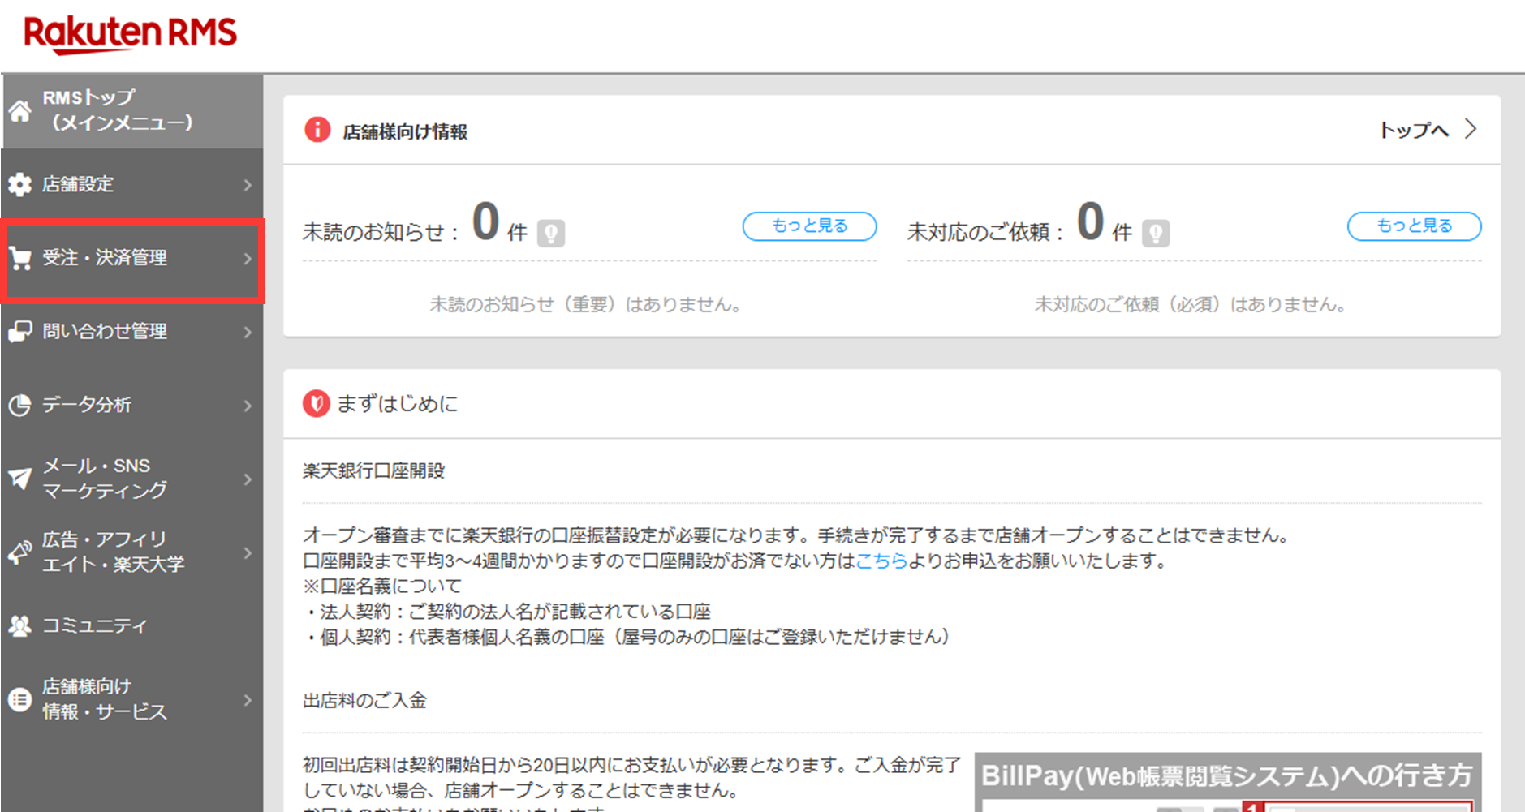The height and width of the screenshot is (812, 1525).
Task: Open メール・SNSマーケティング menu item
Action: pos(132,479)
